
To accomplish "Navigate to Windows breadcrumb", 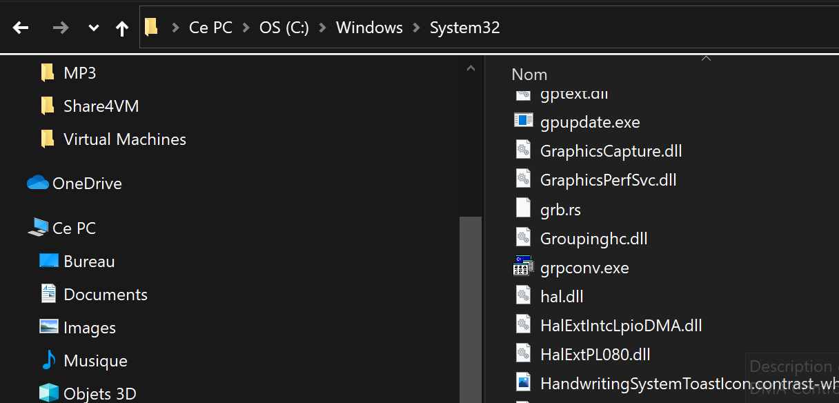I will [x=369, y=28].
